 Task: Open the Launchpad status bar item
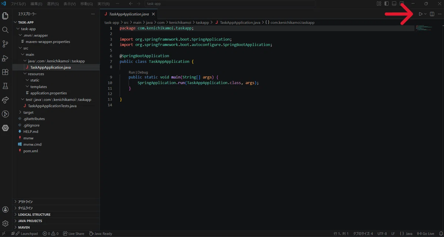pos(24,234)
